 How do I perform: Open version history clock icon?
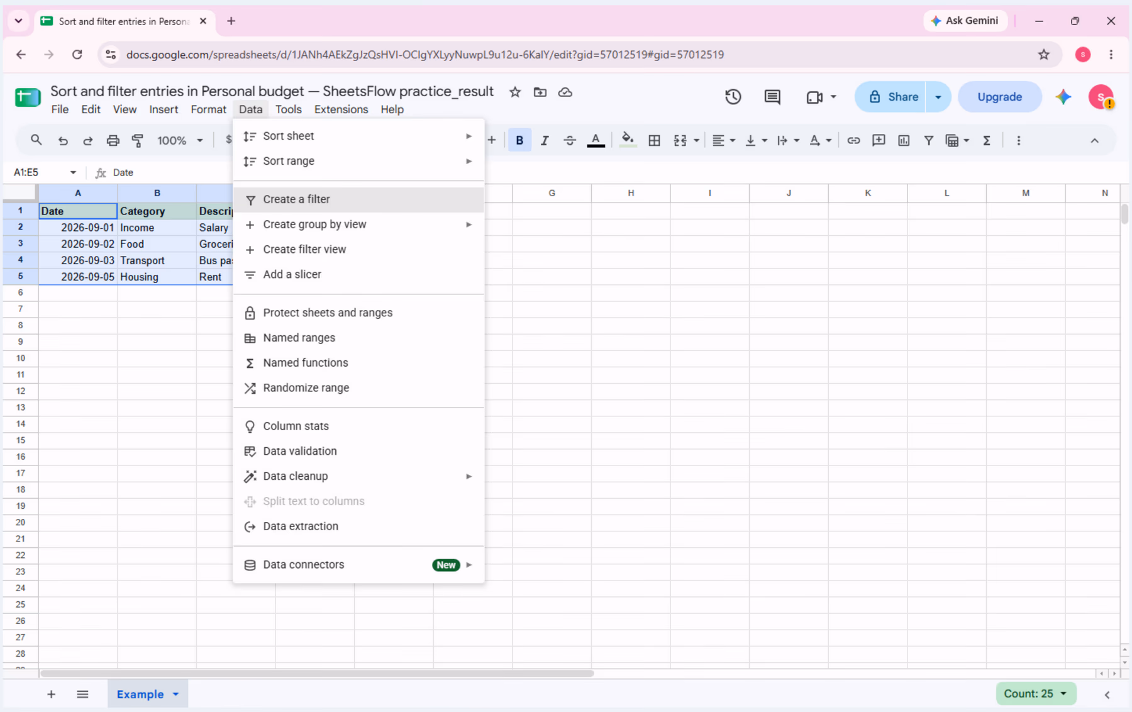733,97
